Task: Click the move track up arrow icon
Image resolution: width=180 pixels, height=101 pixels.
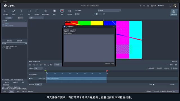Action: coord(48,68)
